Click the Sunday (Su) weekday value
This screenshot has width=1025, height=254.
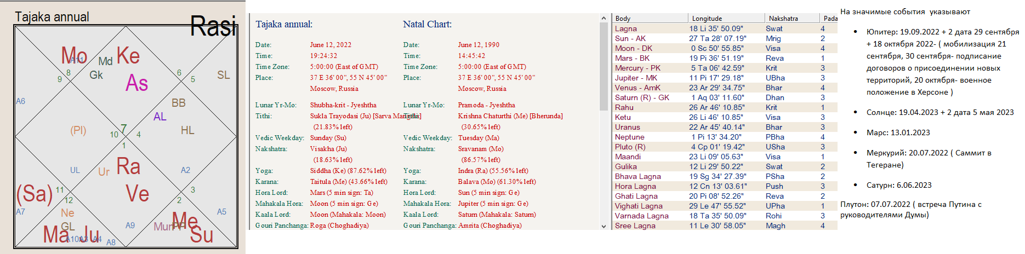coord(328,138)
